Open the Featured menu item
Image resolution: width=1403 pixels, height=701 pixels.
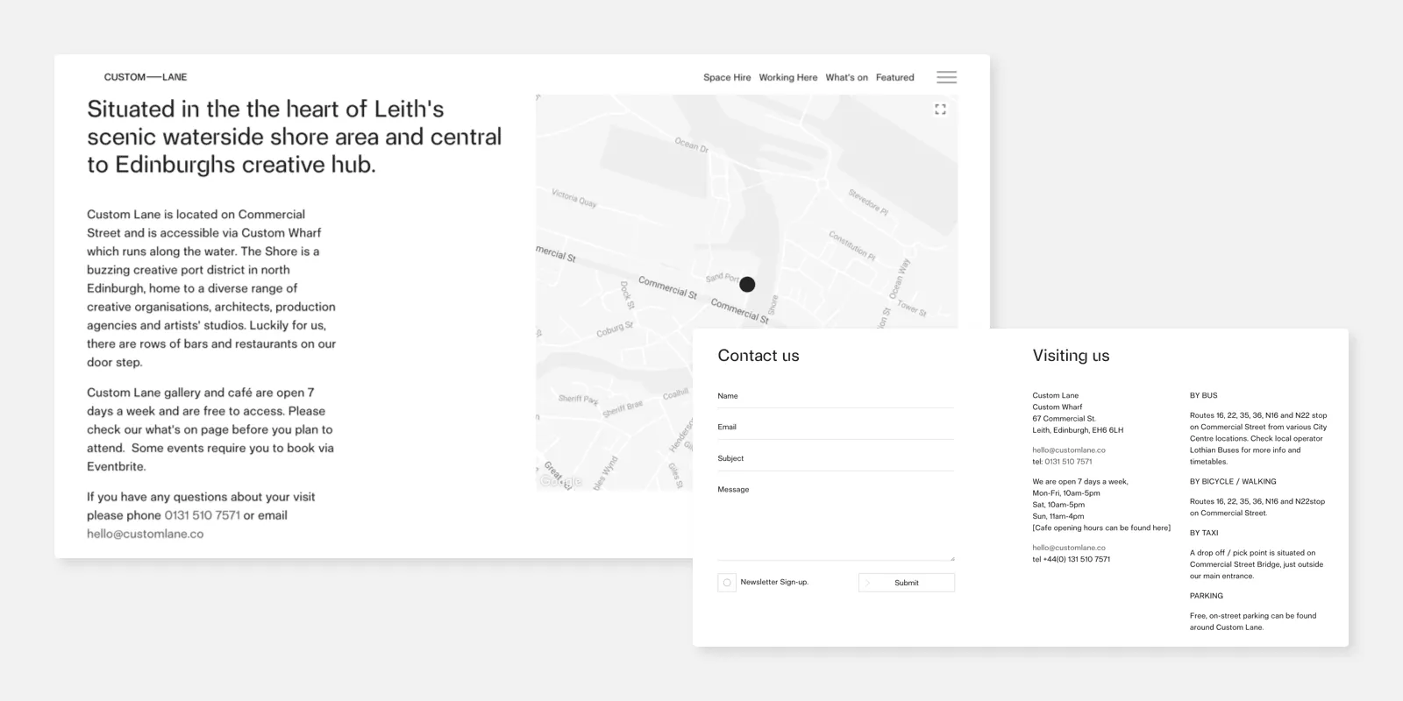pos(894,77)
